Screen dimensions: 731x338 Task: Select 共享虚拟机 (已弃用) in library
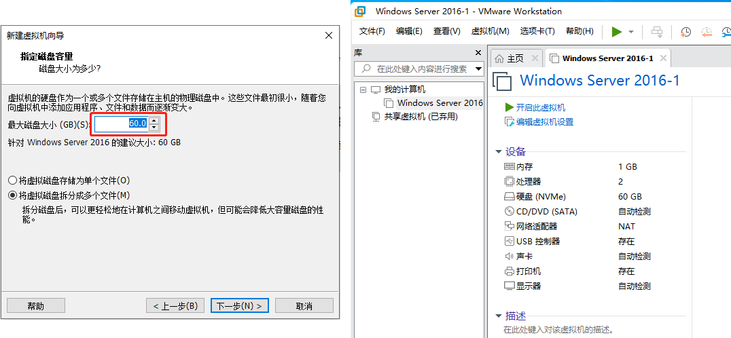(x=421, y=117)
